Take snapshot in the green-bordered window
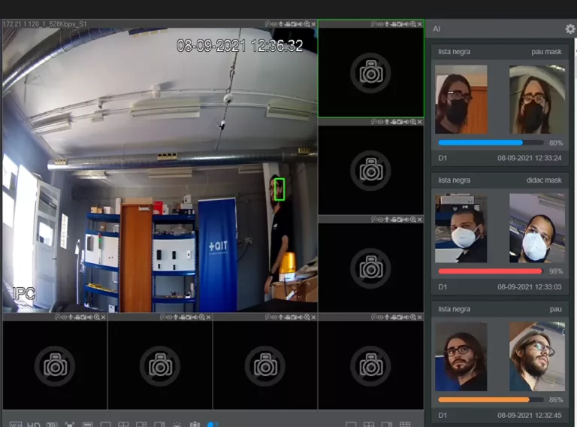Screen dimensions: 577x427 (400, 24)
